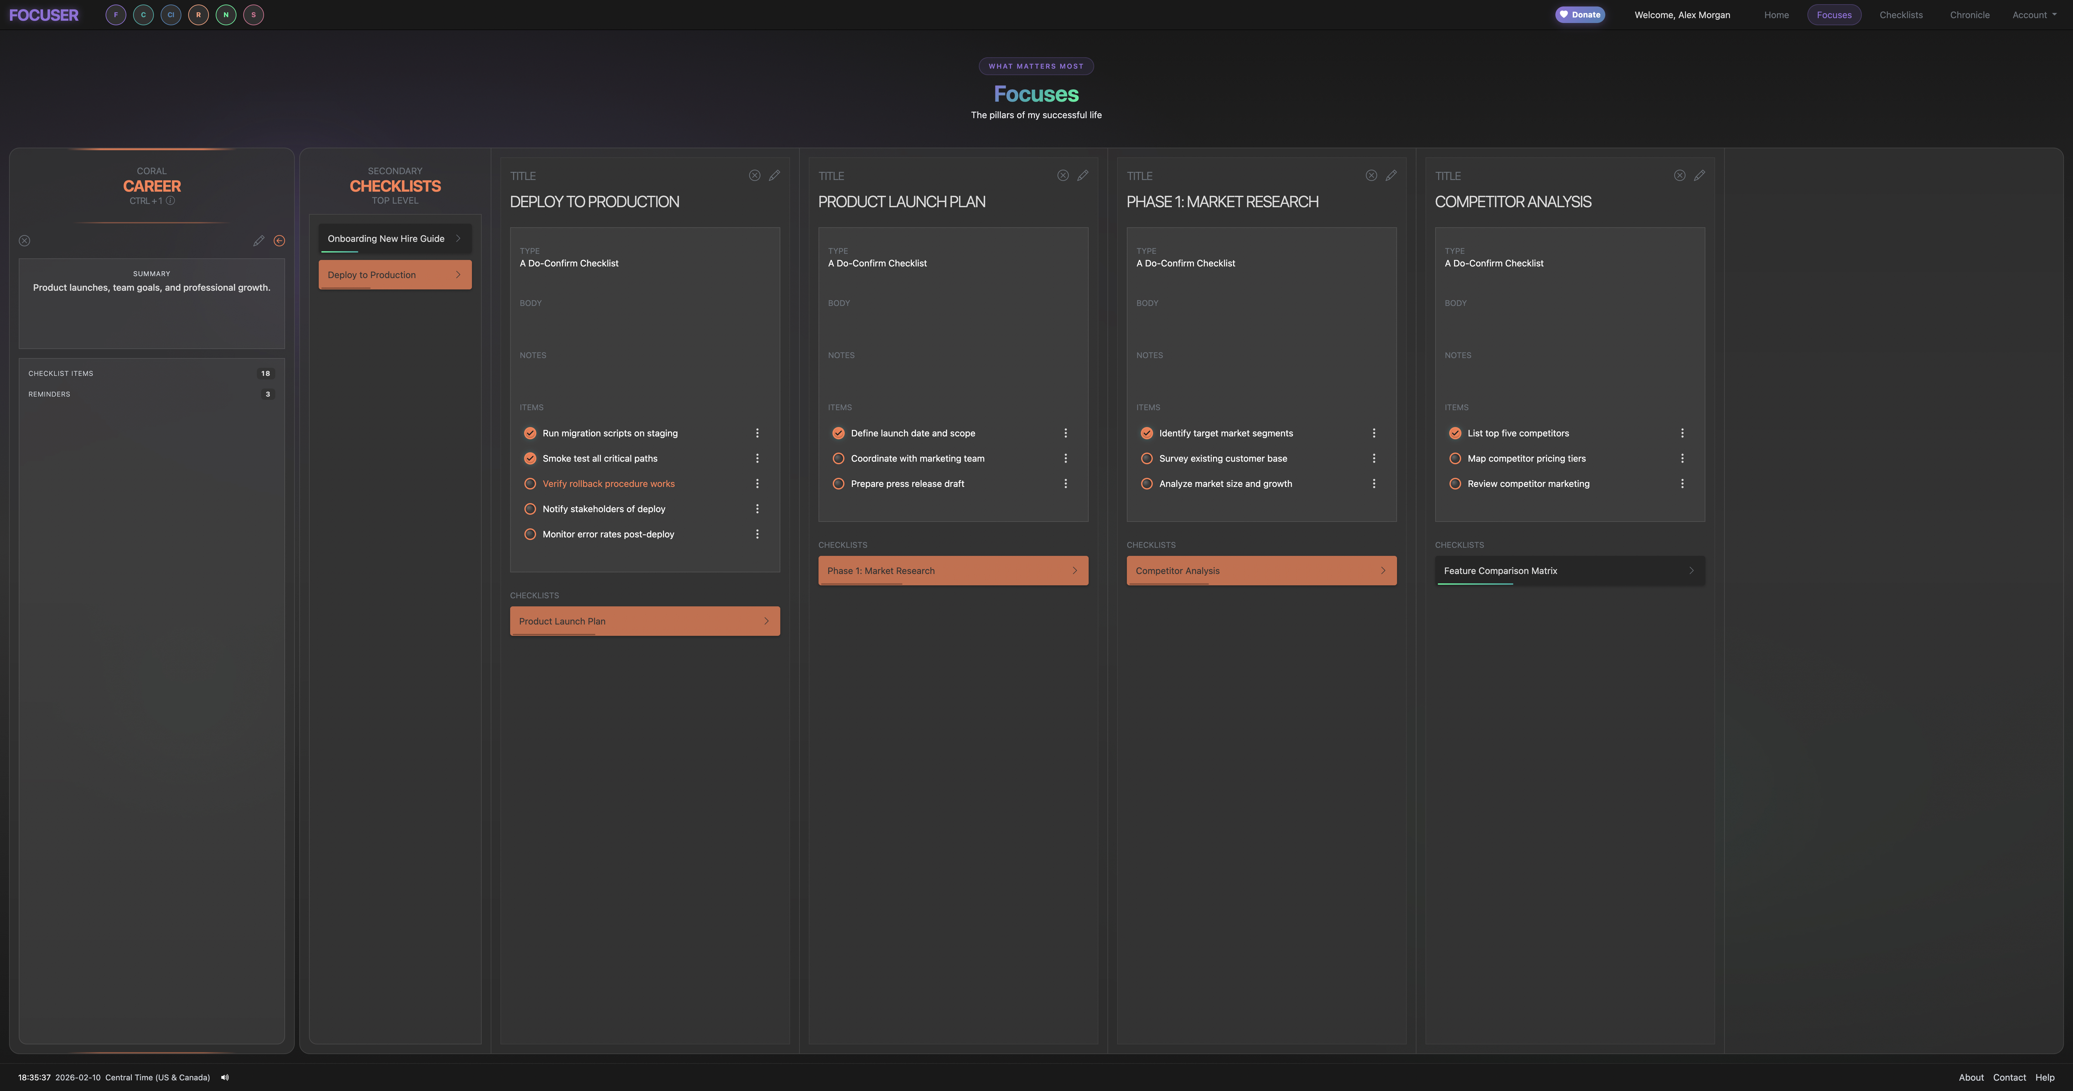Edit the Competitor Analysis checklist with pencil icon

pyautogui.click(x=1699, y=175)
